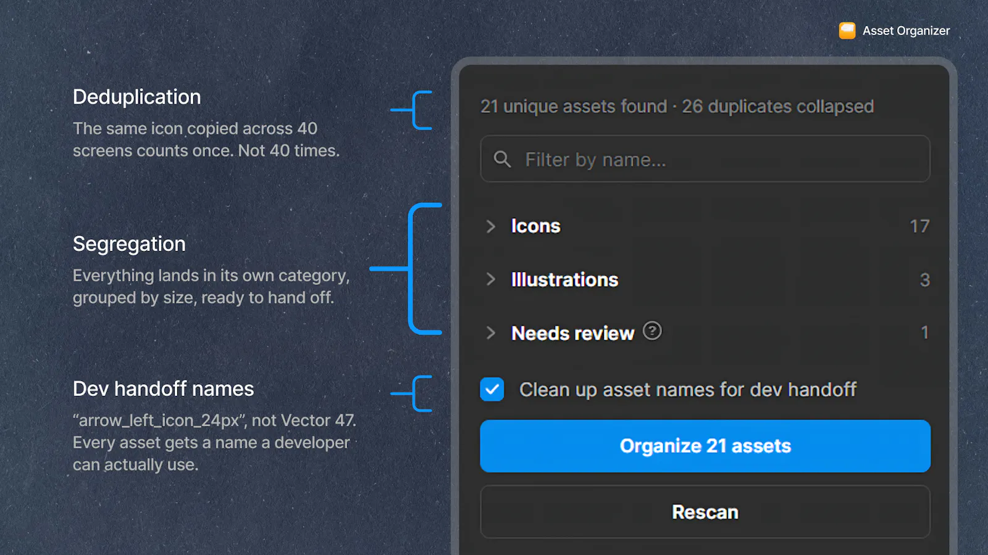
Task: Click the 'Everything lands in its own category' paragraph
Action: click(x=211, y=286)
